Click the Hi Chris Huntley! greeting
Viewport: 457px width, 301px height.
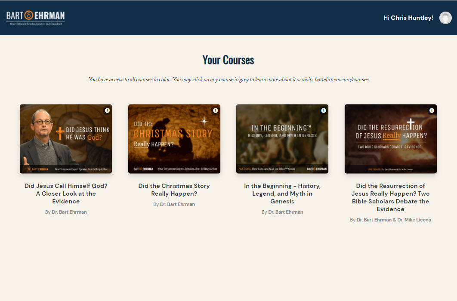pyautogui.click(x=408, y=18)
